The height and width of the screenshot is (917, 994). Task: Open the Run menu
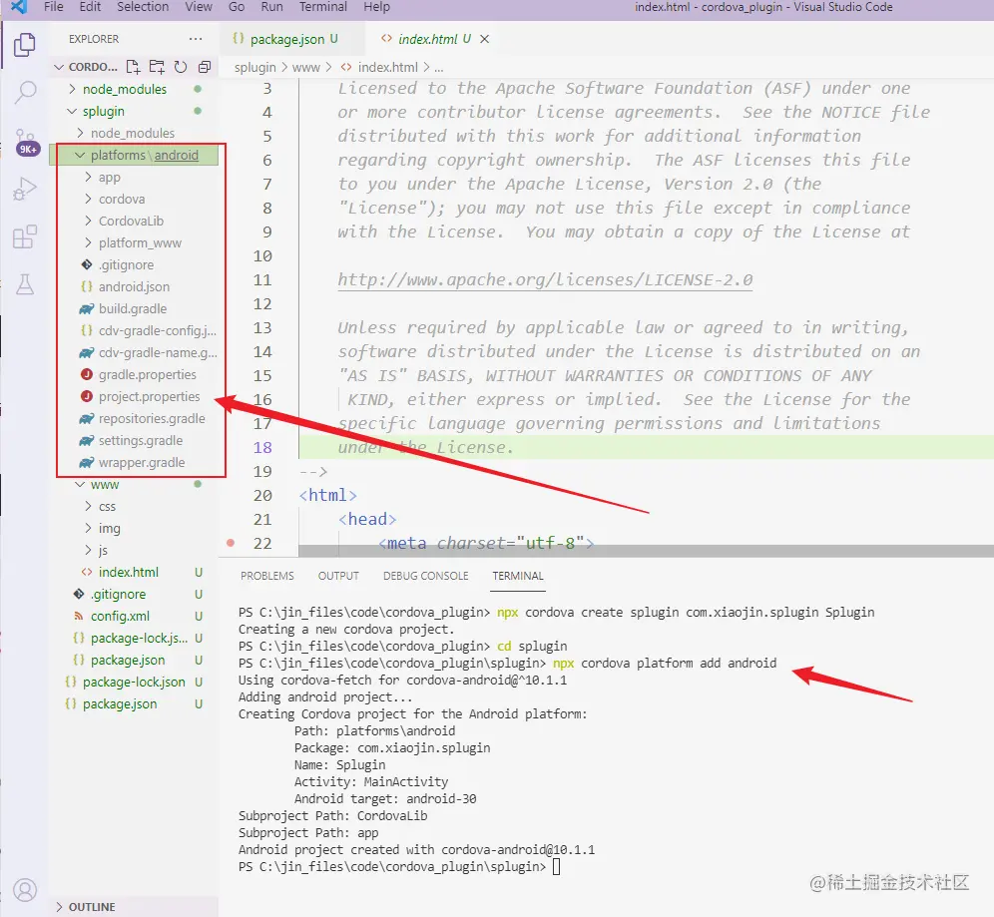click(x=272, y=7)
